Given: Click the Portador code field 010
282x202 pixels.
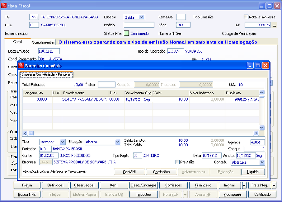Looking at the screenshot, I should 45,149.
